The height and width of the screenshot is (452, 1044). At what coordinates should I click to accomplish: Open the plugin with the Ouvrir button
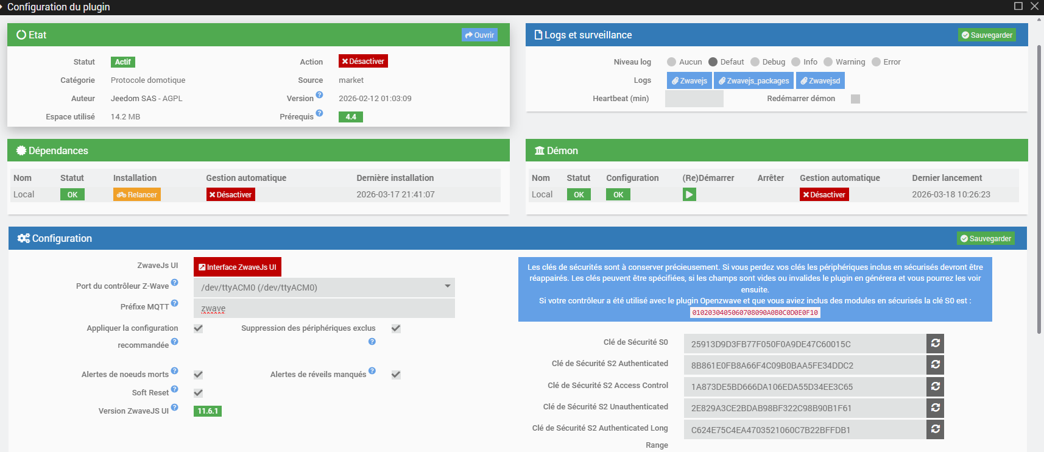[x=479, y=35]
